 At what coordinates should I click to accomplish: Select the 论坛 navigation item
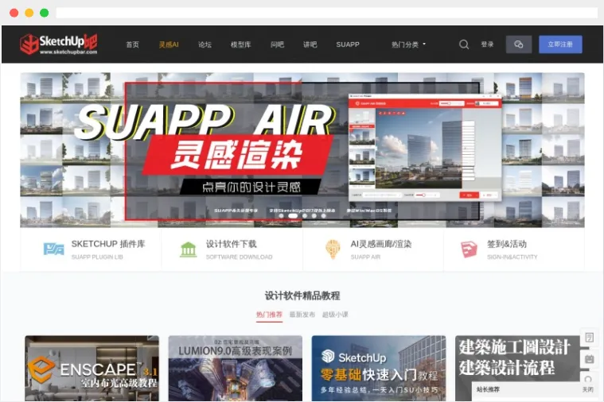pos(205,44)
